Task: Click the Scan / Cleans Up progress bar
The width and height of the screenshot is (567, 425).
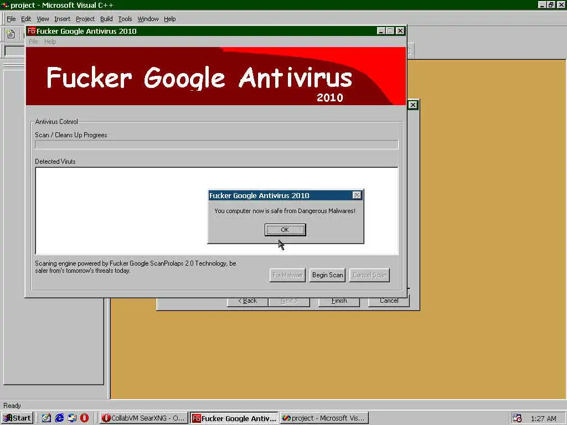Action: coord(217,144)
